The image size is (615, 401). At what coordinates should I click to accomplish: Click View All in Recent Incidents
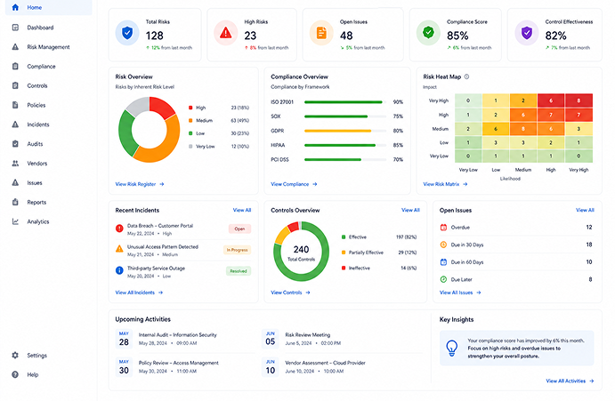point(242,210)
